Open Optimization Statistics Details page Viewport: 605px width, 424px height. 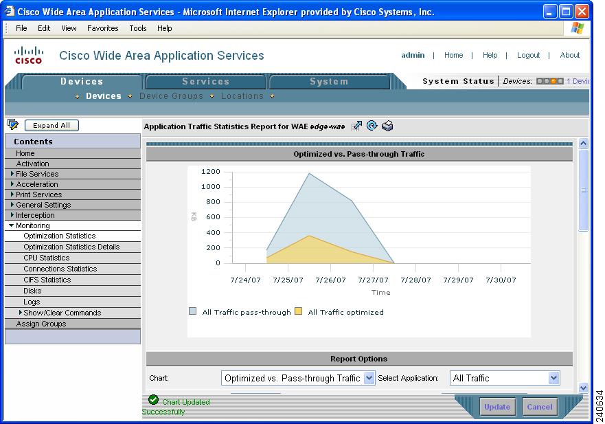(x=71, y=247)
